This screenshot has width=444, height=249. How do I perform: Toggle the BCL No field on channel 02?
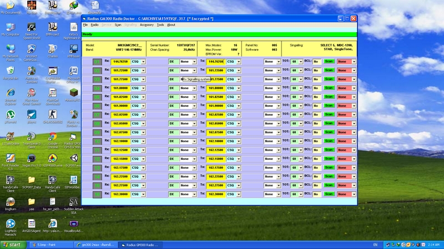[316, 70]
